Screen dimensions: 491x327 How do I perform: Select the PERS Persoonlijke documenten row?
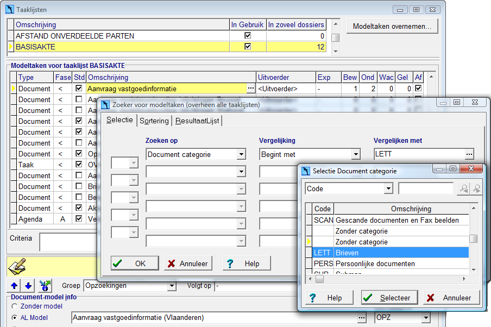coord(391,264)
